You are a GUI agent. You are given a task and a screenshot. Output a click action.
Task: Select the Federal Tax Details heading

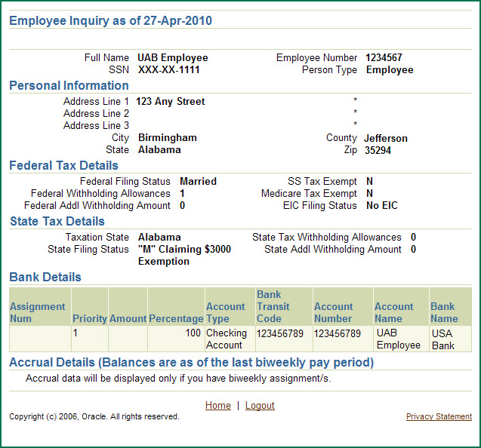63,165
